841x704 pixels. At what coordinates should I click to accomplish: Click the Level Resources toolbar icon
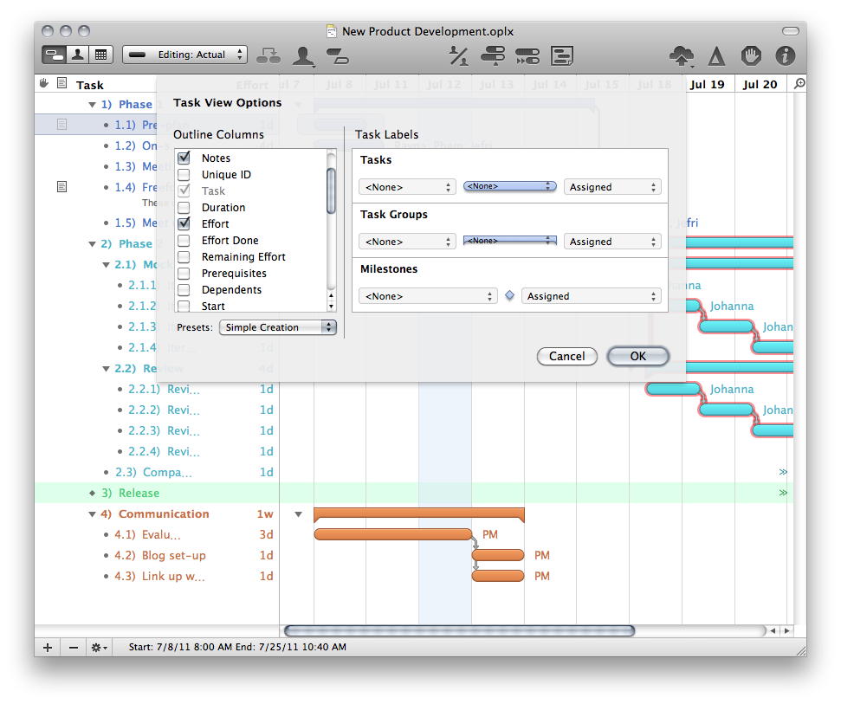click(x=493, y=56)
